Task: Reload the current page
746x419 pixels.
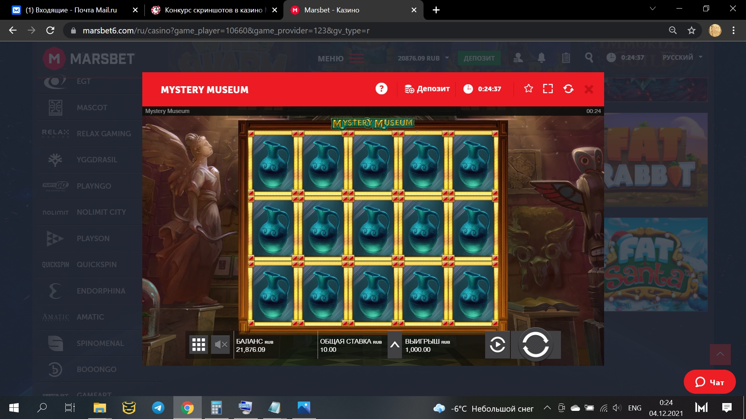Action: click(x=50, y=30)
